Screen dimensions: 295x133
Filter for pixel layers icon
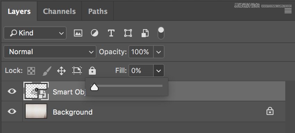tap(78, 33)
